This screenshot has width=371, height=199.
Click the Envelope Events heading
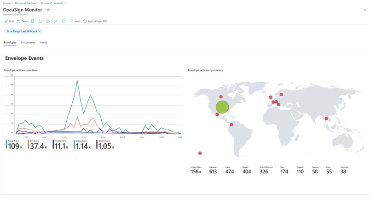coord(24,58)
